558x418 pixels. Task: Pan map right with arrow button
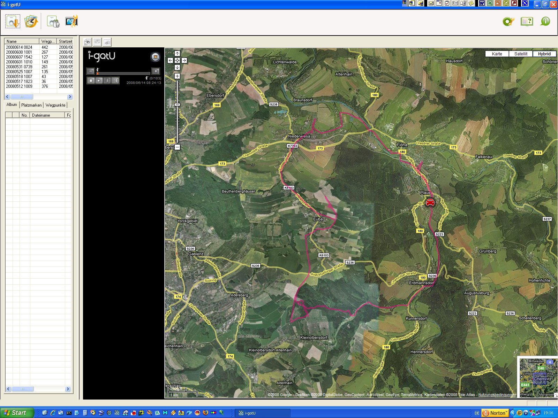click(184, 60)
